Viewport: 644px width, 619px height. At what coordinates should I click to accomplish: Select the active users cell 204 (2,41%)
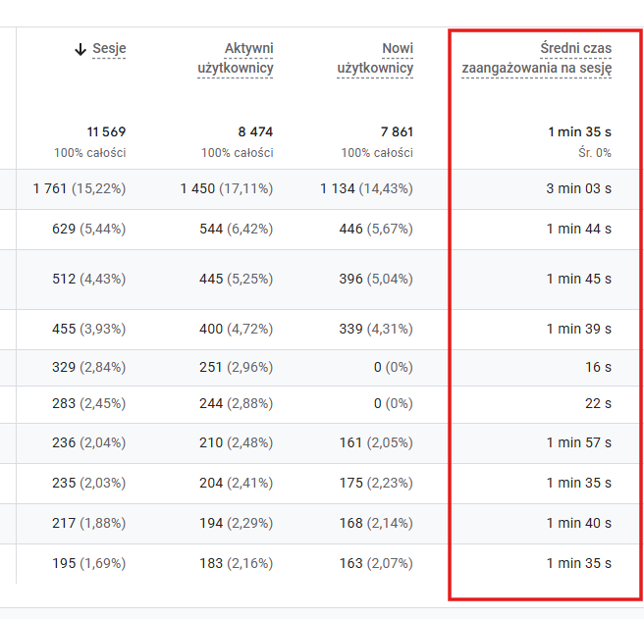236,483
